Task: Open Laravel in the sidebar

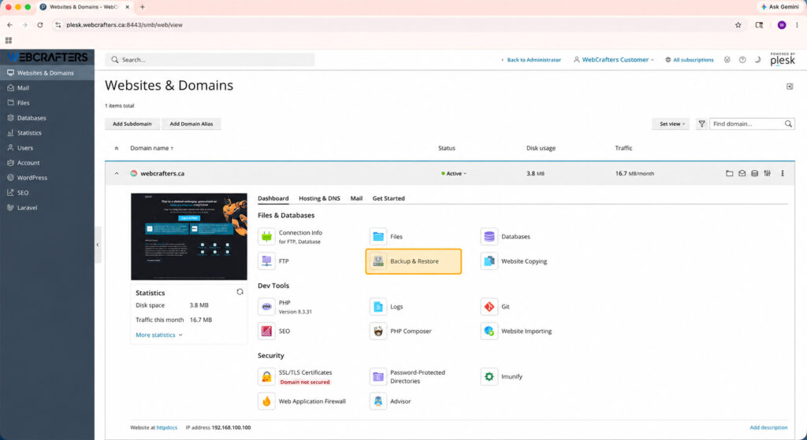Action: pyautogui.click(x=47, y=208)
